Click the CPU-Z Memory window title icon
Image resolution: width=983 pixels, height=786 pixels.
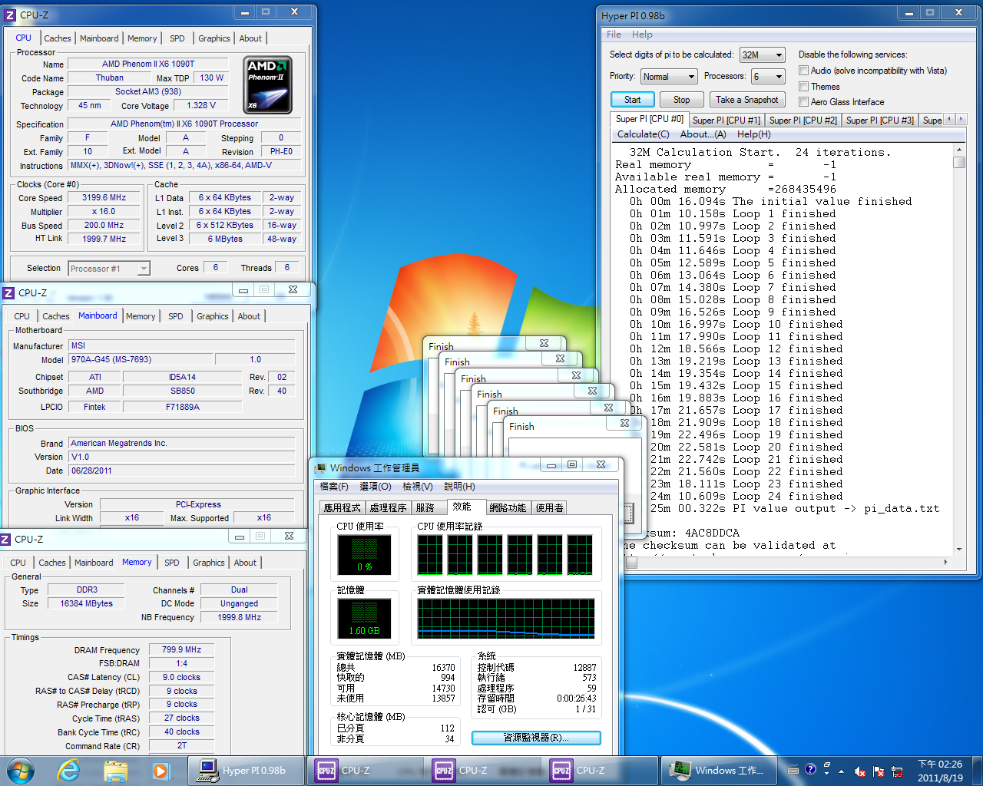coord(5,539)
